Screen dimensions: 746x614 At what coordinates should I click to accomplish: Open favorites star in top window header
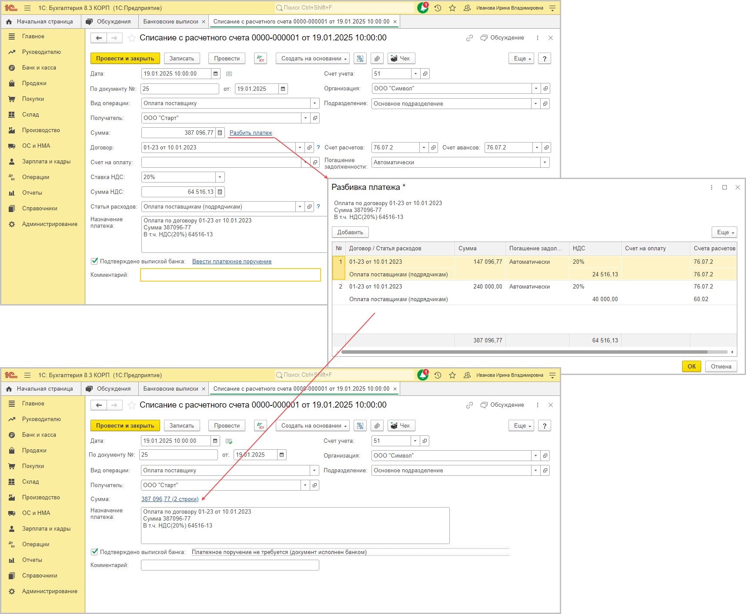452,8
